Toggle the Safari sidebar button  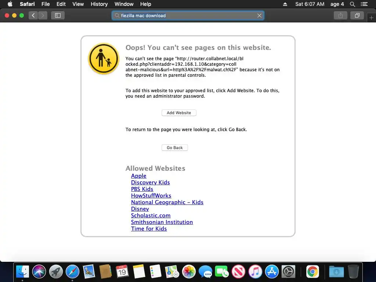click(x=58, y=15)
